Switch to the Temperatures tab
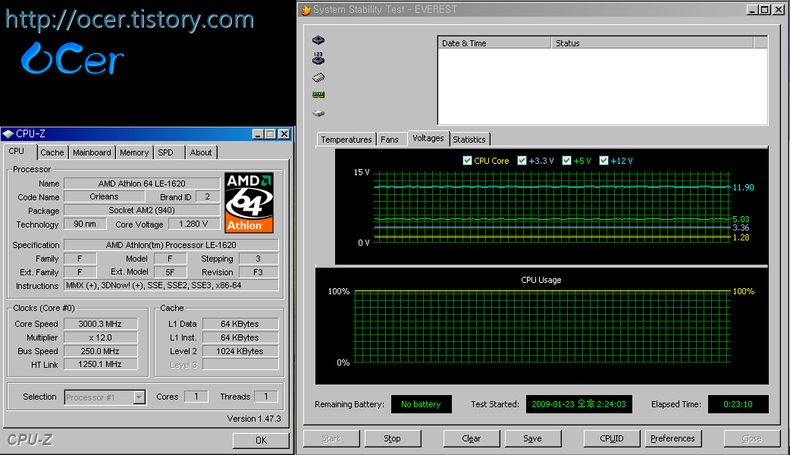 point(346,140)
